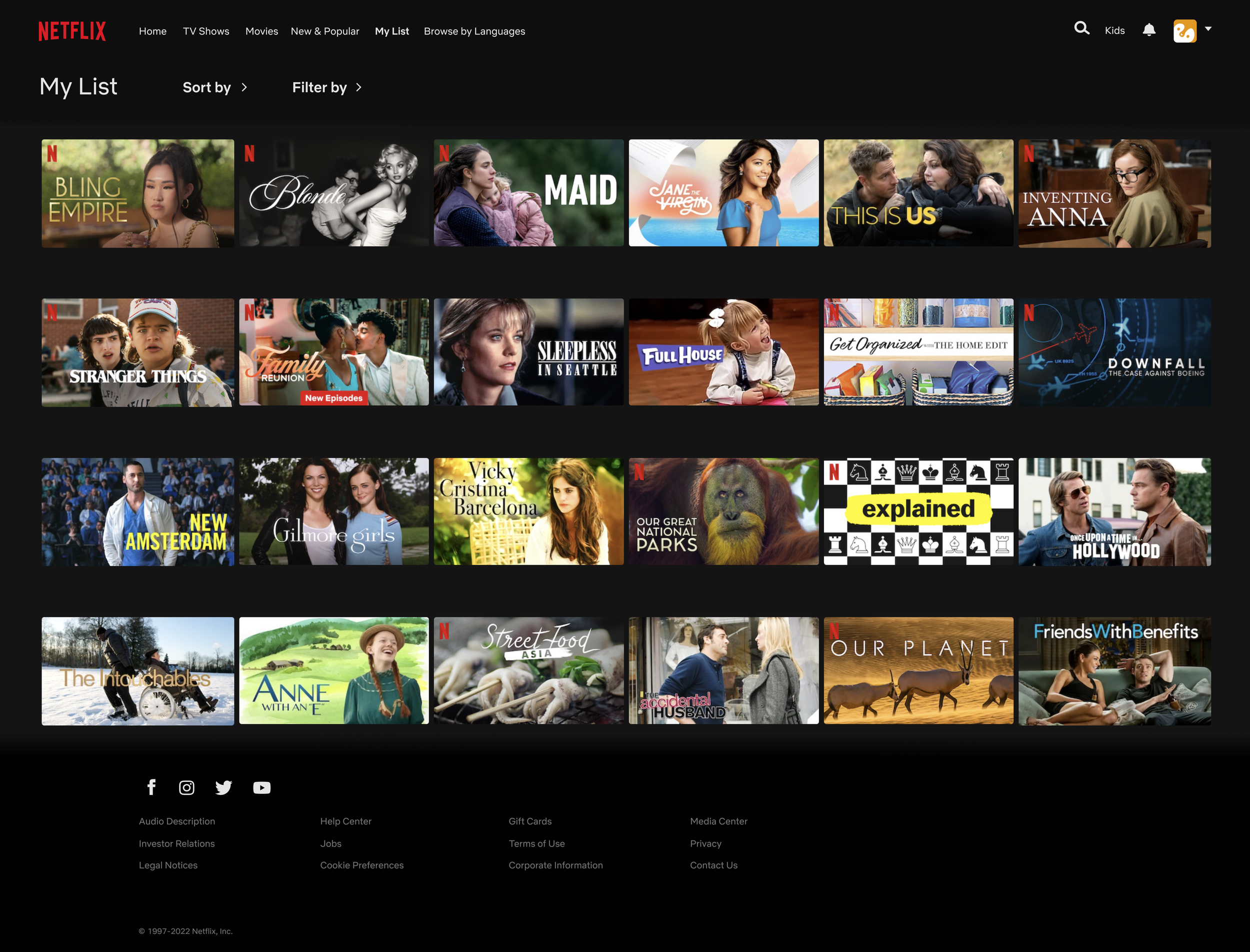Open the Jobs footer link
The height and width of the screenshot is (952, 1250).
[x=331, y=843]
